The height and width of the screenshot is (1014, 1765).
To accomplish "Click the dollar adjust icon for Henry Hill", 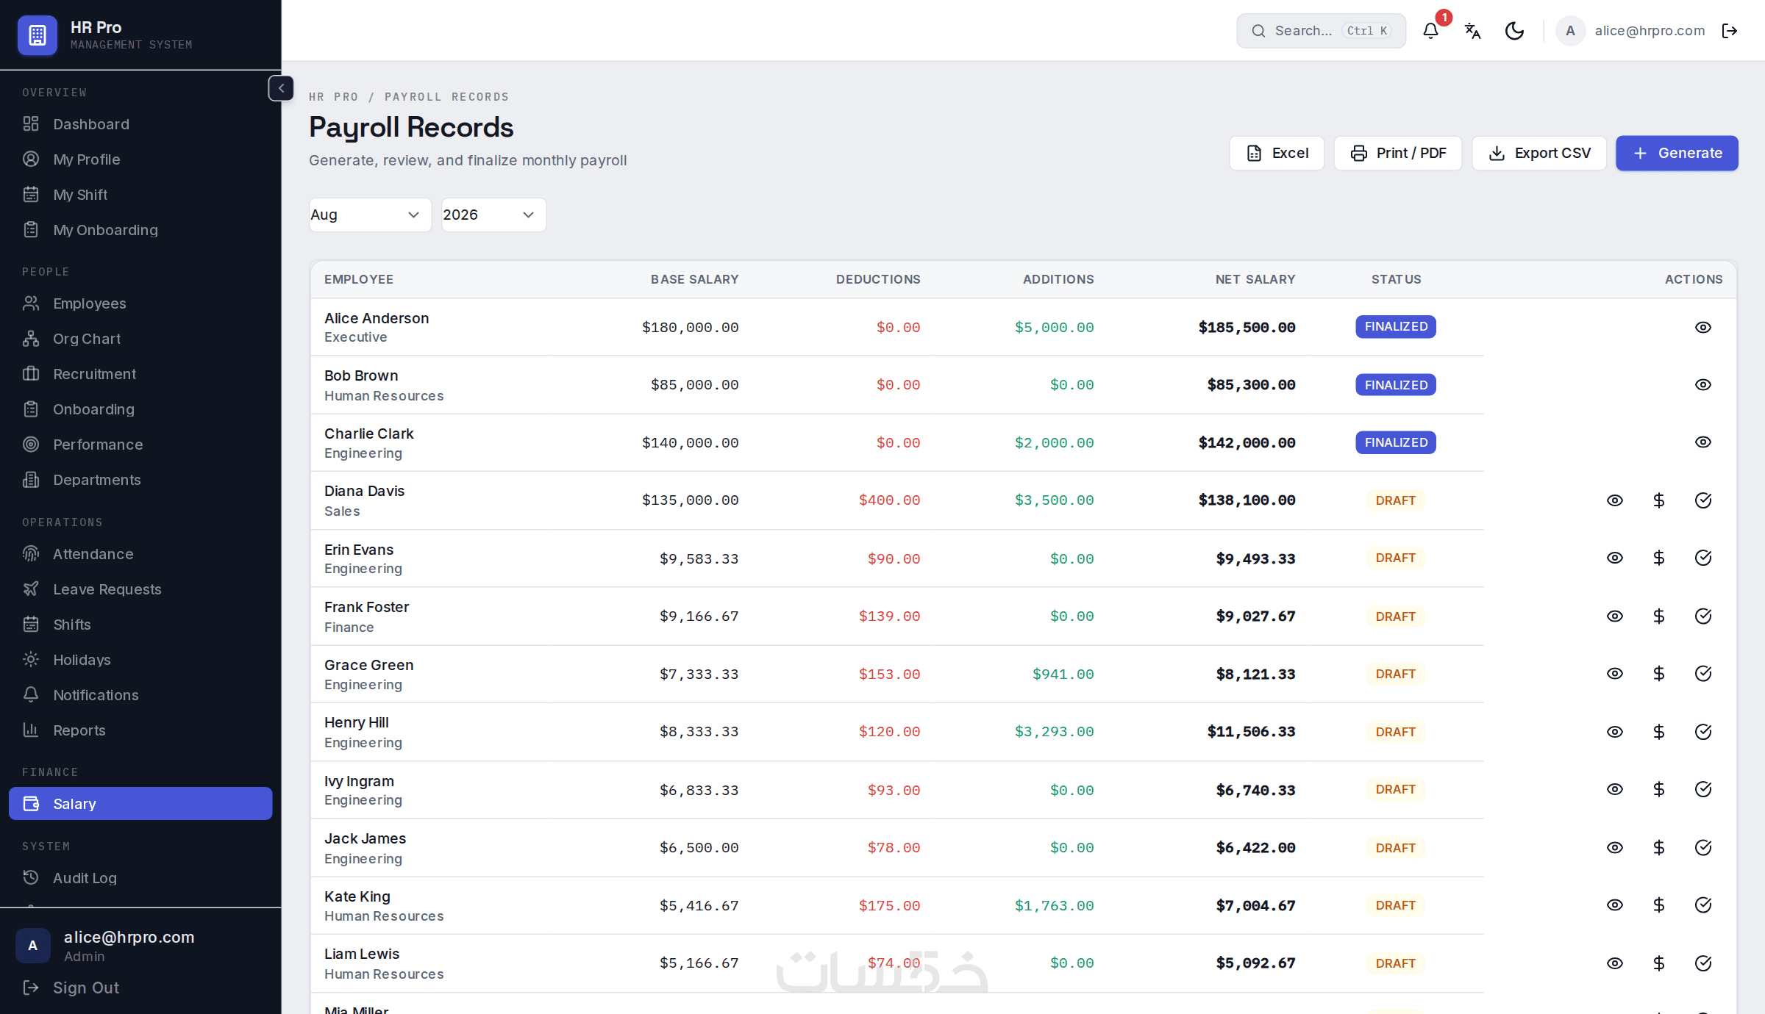I will (1659, 732).
